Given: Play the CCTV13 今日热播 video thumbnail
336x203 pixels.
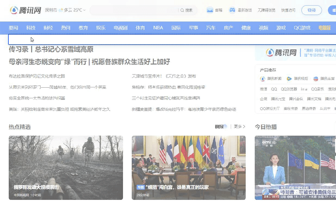Looking at the screenshot, I should click(295, 168).
